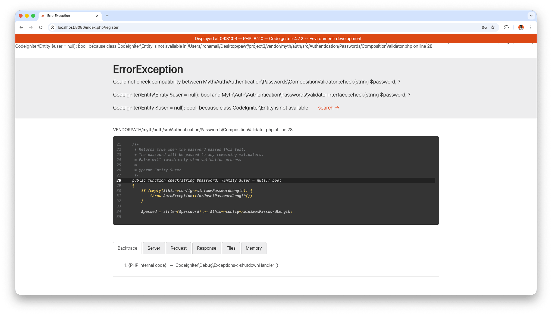Click the '@param Entity $user' comment line
Viewport: 552px width, 315px height.
coord(158,170)
